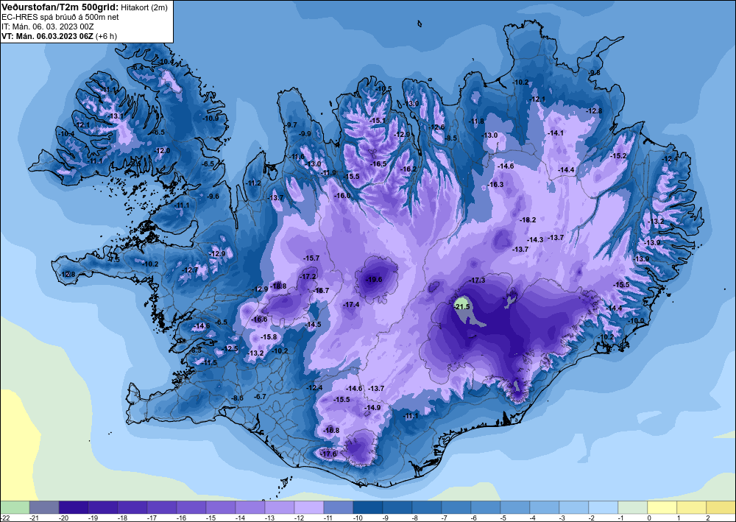Viewport: 736px width, 522px height.
Task: Click the -12.5 temperature label
Action: (230, 349)
